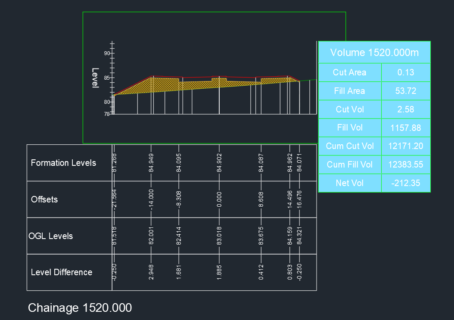Select level difference 2.948
The width and height of the screenshot is (454, 320).
click(151, 272)
